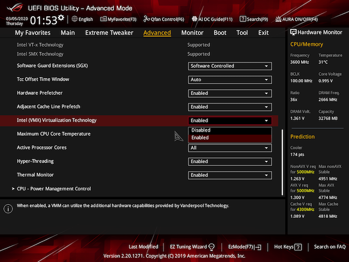Open Search(F9) tool
Image resolution: width=349 pixels, height=262 pixels.
coord(254,20)
